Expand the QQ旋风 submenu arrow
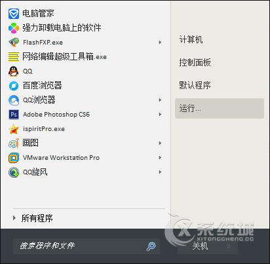 pyautogui.click(x=160, y=172)
